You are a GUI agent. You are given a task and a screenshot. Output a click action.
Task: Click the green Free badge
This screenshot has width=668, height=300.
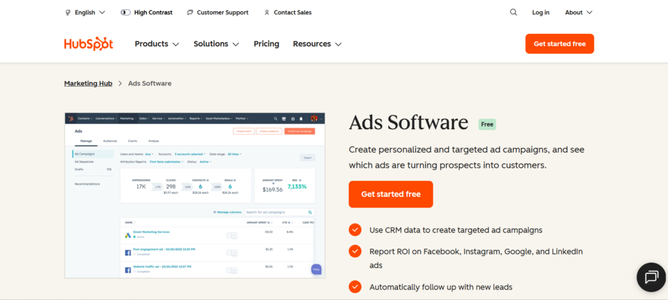tap(487, 125)
